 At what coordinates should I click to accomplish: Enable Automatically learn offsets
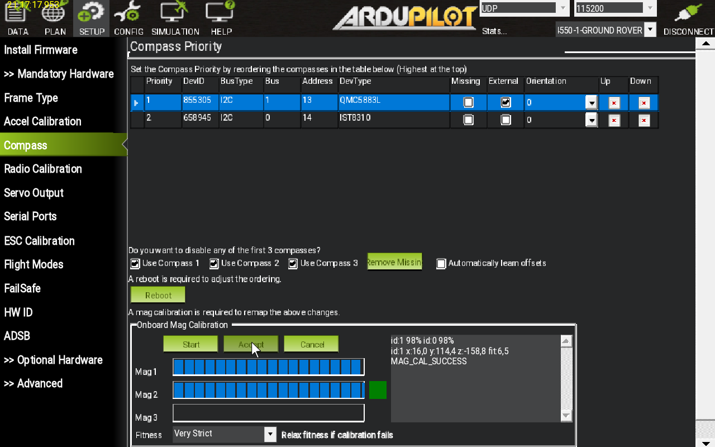(441, 264)
